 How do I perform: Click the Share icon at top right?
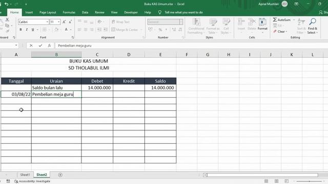click(x=321, y=12)
